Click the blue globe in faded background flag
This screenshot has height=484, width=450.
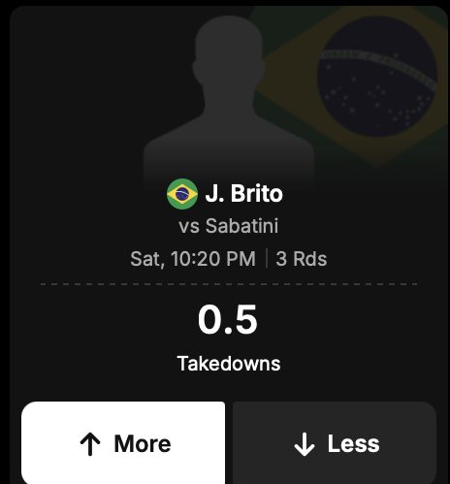pyautogui.click(x=377, y=77)
